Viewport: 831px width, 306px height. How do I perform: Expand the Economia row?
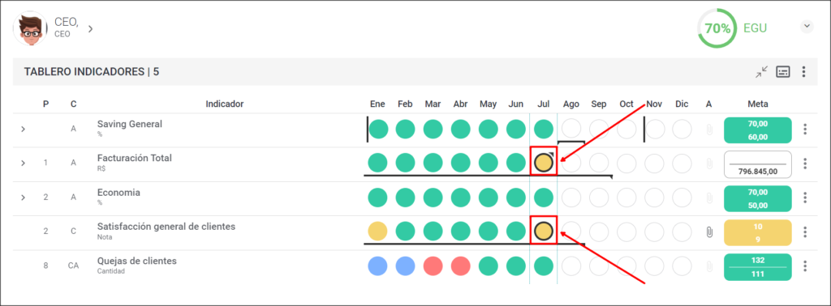pyautogui.click(x=23, y=198)
